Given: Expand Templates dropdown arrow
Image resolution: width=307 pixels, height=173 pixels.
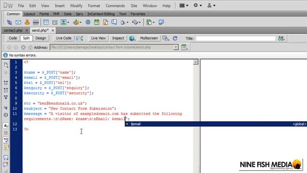Looking at the screenshot, I should (x=153, y=23).
